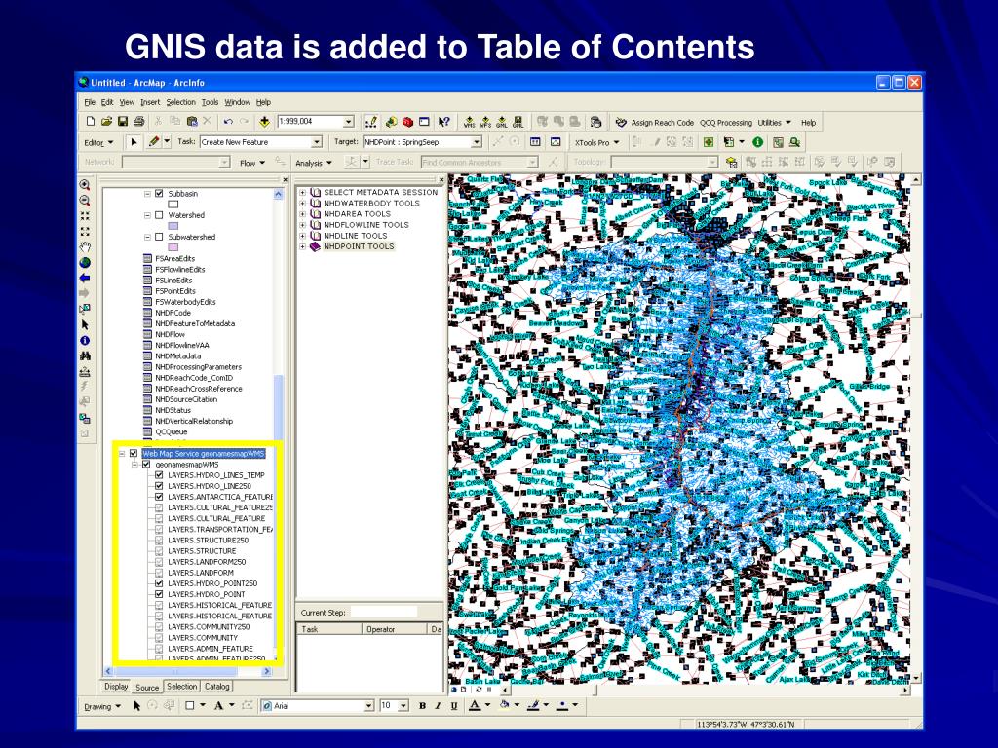Apply italic text formatting

pyautogui.click(x=438, y=706)
